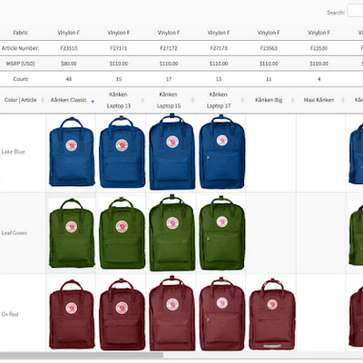Open Leaf Green Kånken Laptop 15 image
Screen dimensions: 363x363
point(172,233)
